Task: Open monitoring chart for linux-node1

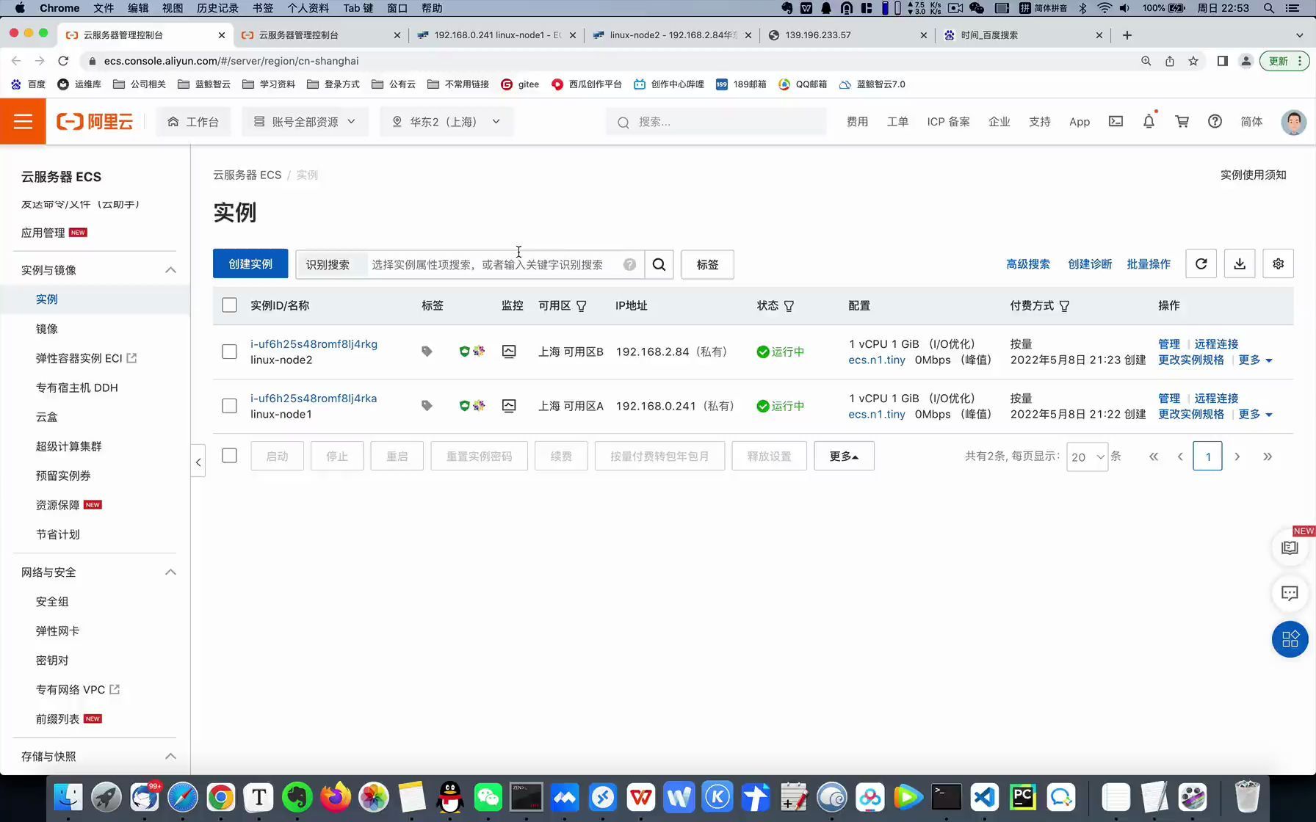Action: (509, 406)
